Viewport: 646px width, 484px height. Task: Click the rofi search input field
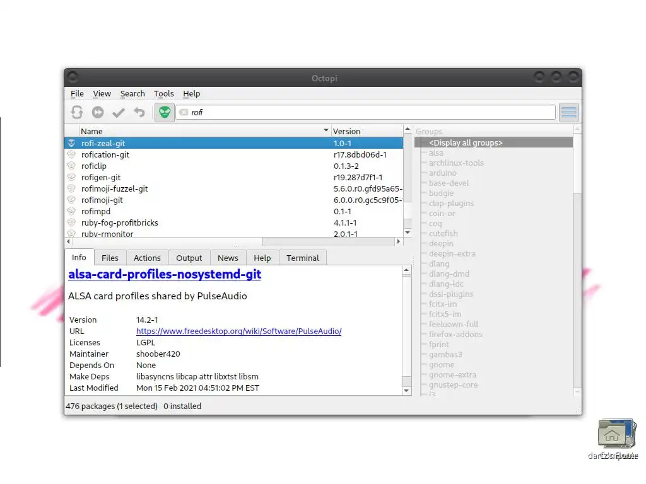pyautogui.click(x=366, y=112)
